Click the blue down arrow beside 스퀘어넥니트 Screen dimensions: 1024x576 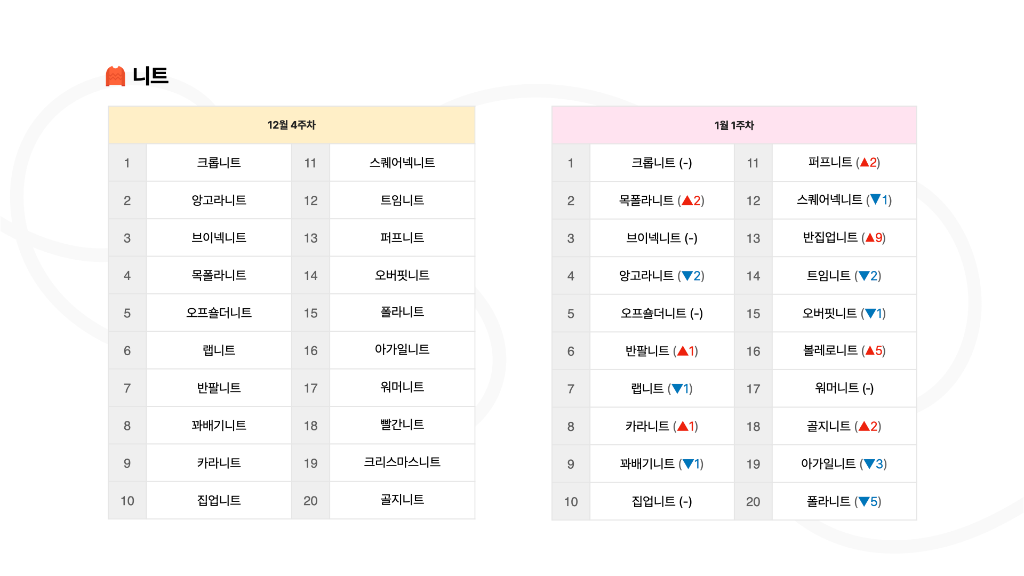[875, 200]
